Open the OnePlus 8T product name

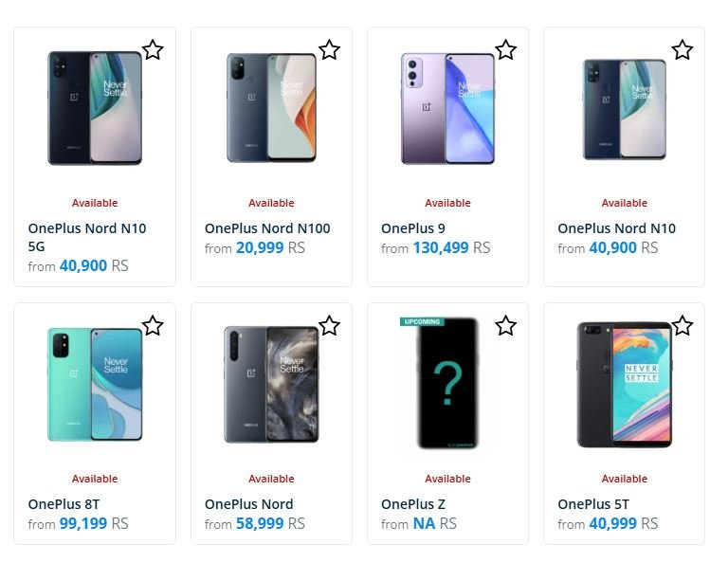pyautogui.click(x=64, y=504)
